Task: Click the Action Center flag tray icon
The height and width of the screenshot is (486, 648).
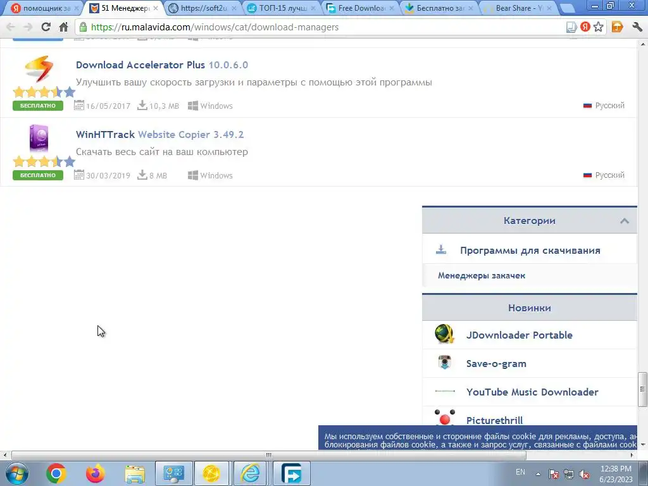Action: tap(554, 474)
